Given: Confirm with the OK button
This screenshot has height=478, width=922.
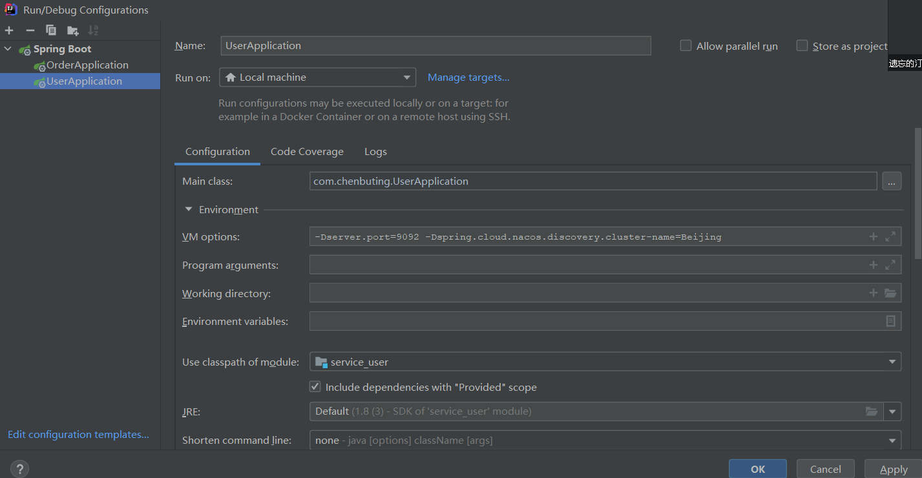Looking at the screenshot, I should point(758,469).
